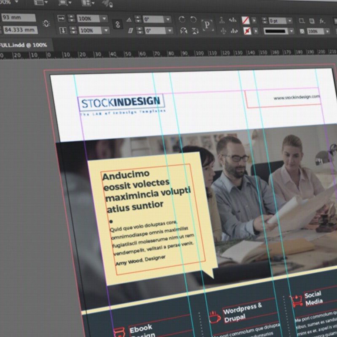337x337 pixels.
Task: Expand the opacity slider arrow
Action: [327, 32]
